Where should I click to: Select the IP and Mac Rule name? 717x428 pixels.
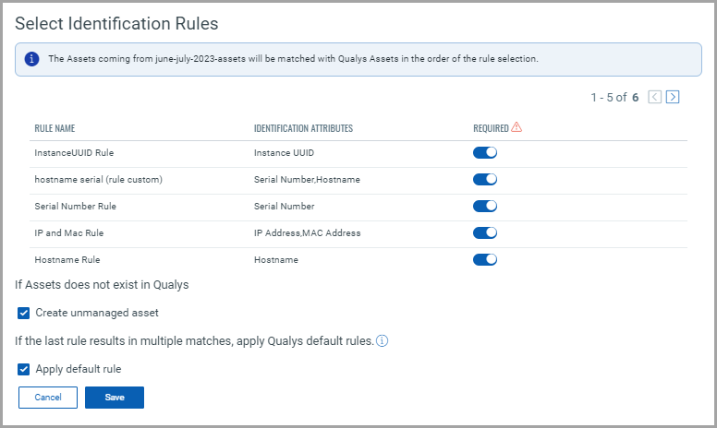(x=68, y=233)
